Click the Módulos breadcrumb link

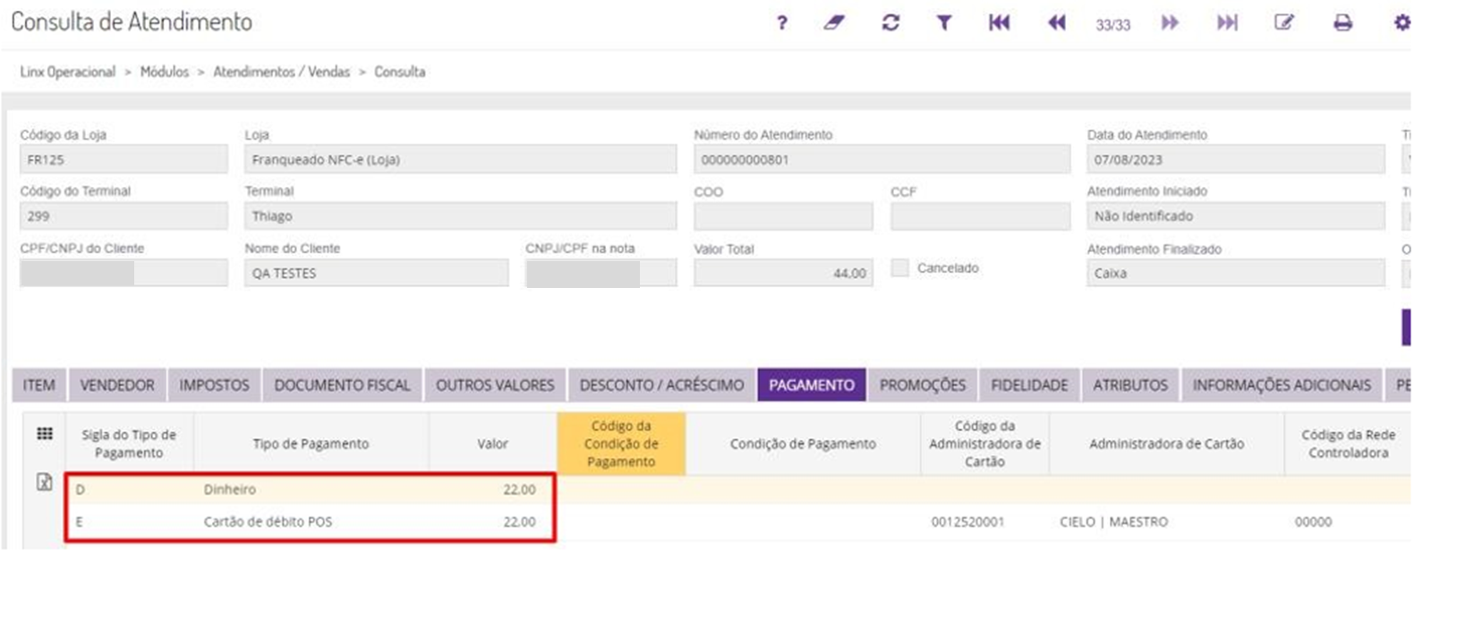point(165,72)
